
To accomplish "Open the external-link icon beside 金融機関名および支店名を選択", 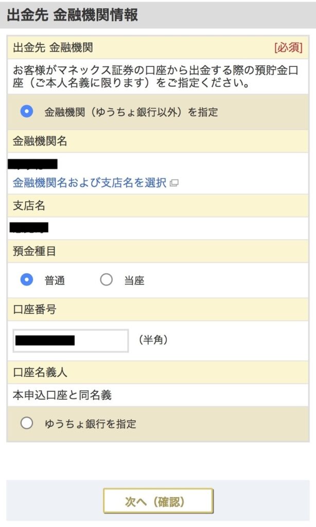I will click(174, 183).
